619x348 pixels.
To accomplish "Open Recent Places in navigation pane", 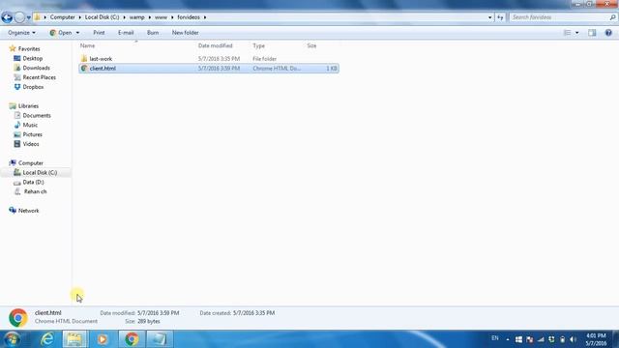I will (x=39, y=77).
